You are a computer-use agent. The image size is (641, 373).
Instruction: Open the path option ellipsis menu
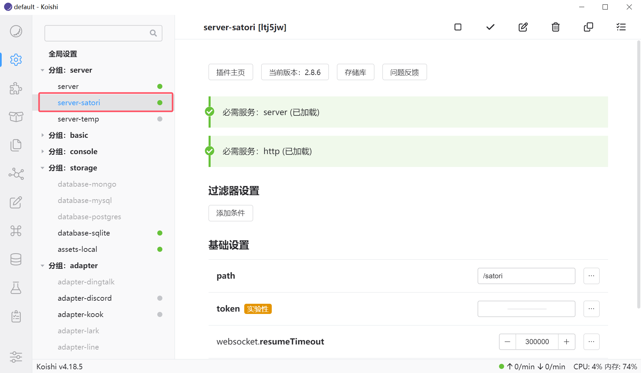[591, 276]
